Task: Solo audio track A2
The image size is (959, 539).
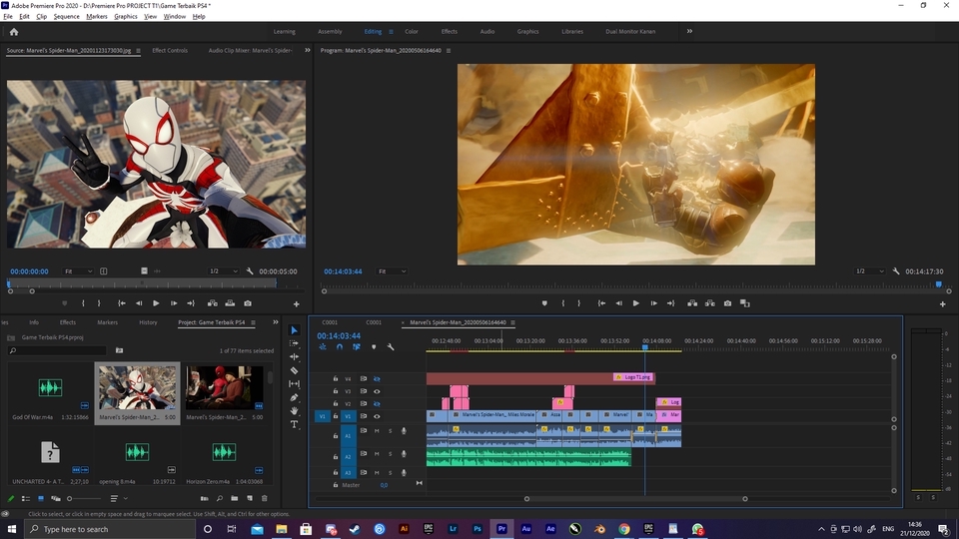Action: (391, 453)
